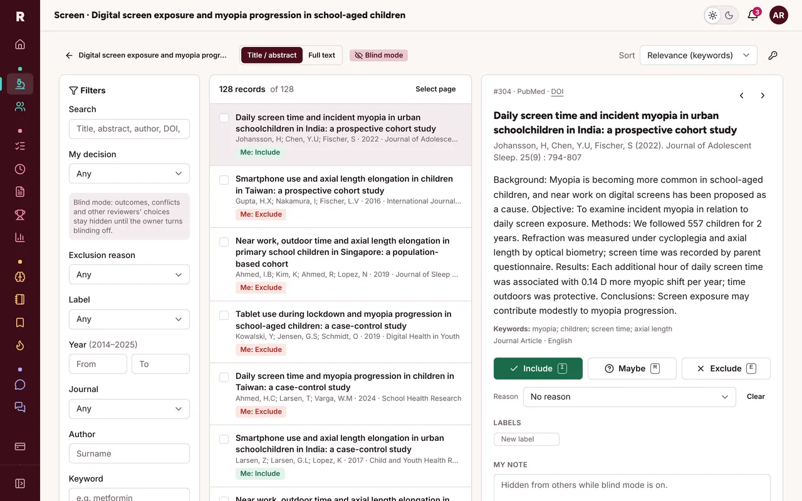Viewport: 802px width, 501px height.
Task: Switch to light theme sun toggle
Action: pyautogui.click(x=713, y=16)
